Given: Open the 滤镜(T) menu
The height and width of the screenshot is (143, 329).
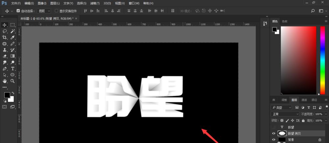Looking at the screenshot, I should coord(95,3).
